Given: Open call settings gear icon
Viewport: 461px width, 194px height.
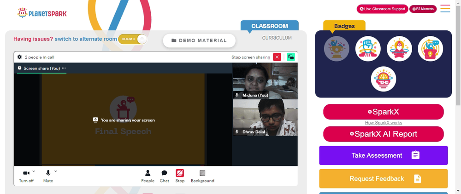Looking at the screenshot, I should 20,57.
